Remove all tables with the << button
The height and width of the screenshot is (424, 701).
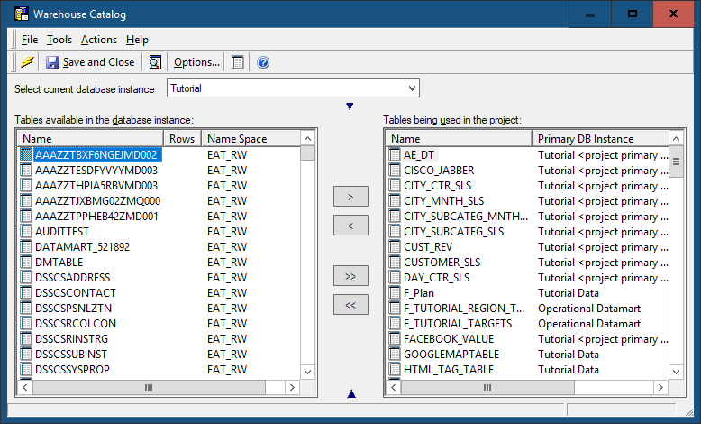350,305
